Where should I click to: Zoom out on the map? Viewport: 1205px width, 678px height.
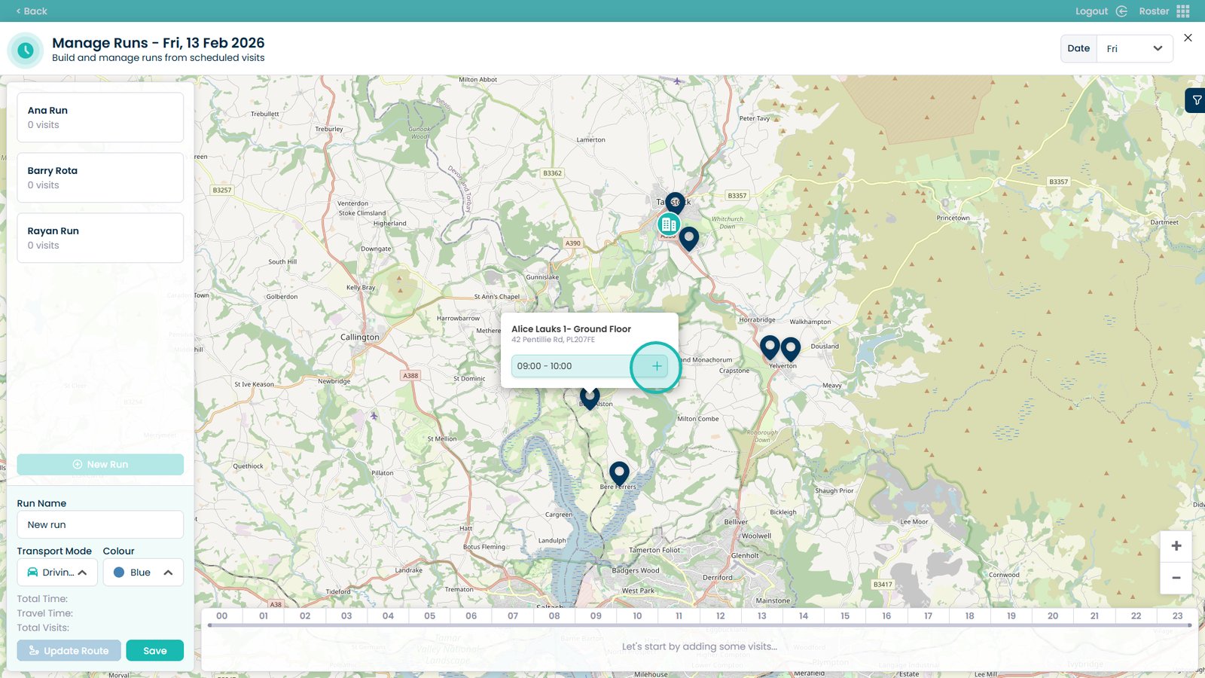pyautogui.click(x=1176, y=578)
